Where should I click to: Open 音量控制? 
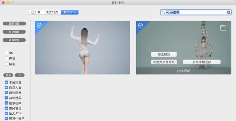[x=14, y=40]
